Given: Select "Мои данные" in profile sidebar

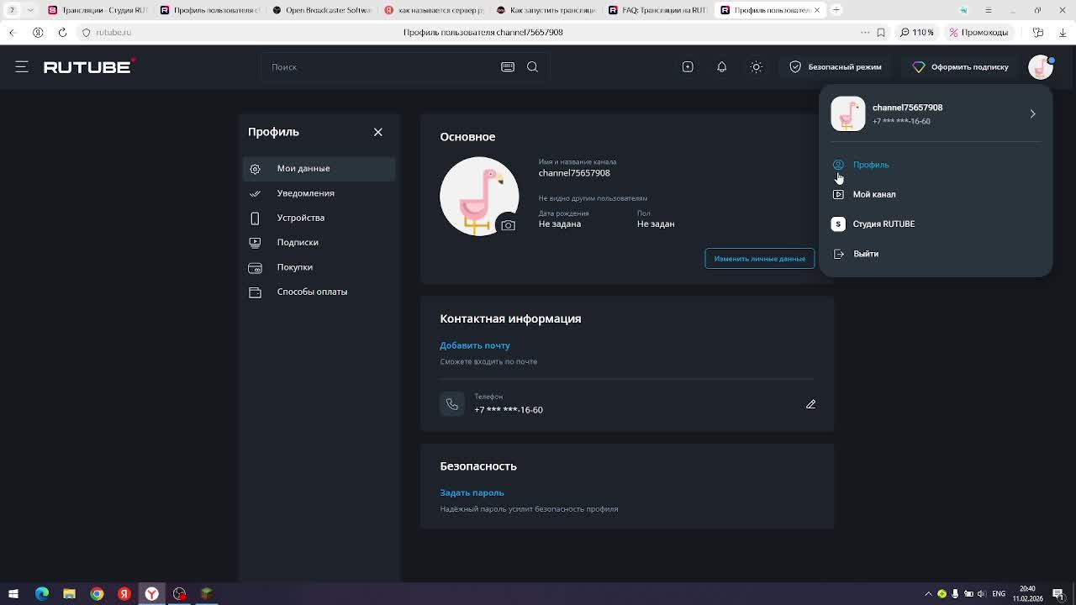Looking at the screenshot, I should click(x=319, y=168).
